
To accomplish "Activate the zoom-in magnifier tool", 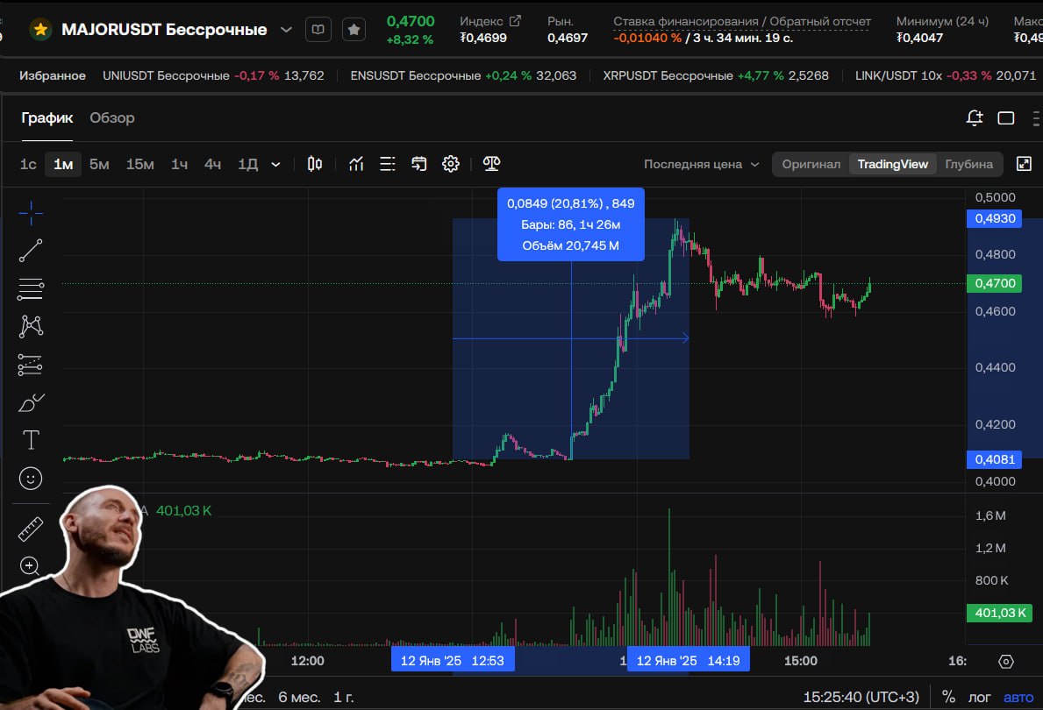I will click(31, 566).
